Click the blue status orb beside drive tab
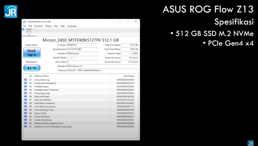 [x=23, y=29]
